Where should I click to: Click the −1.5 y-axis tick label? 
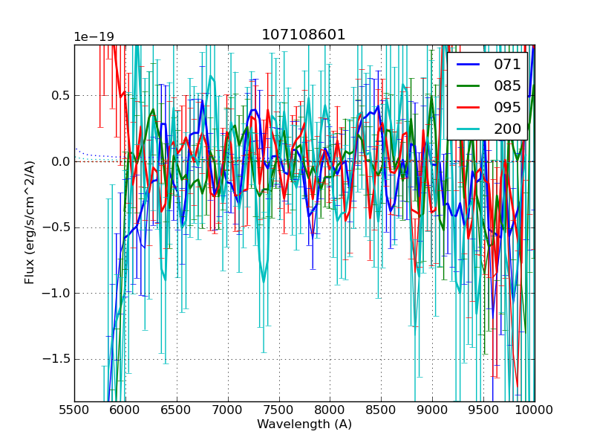pyautogui.click(x=56, y=359)
